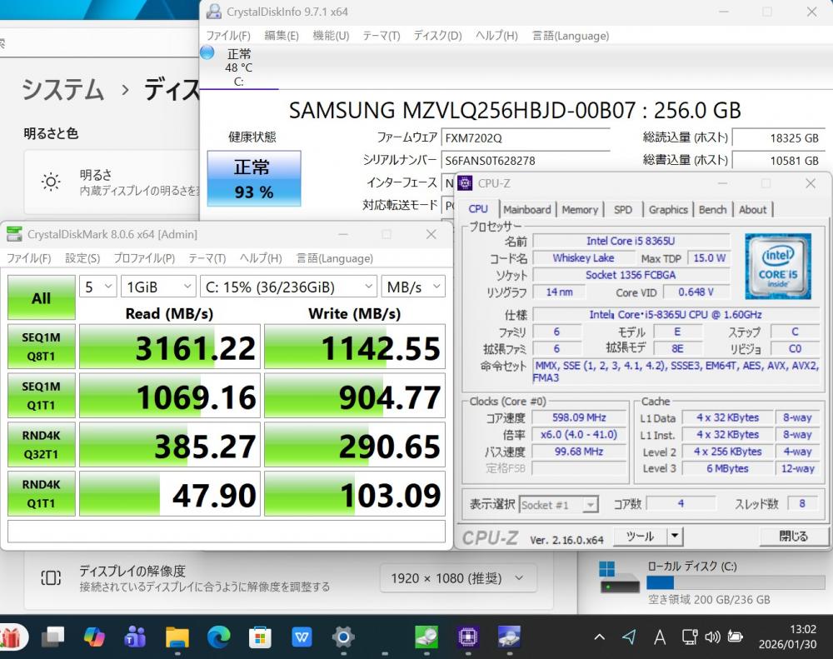This screenshot has width=833, height=659.
Task: Open Copilot from the taskbar
Action: click(94, 637)
